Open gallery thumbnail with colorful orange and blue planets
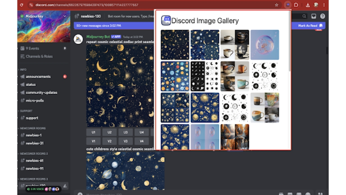346x195 pixels. [175, 76]
